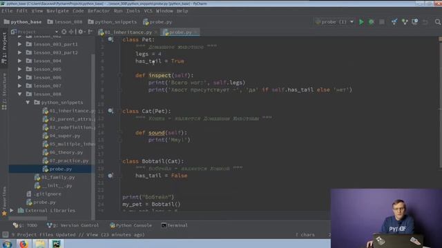Start debugging with the bug icon
The width and height of the screenshot is (442, 248).
pos(372,22)
